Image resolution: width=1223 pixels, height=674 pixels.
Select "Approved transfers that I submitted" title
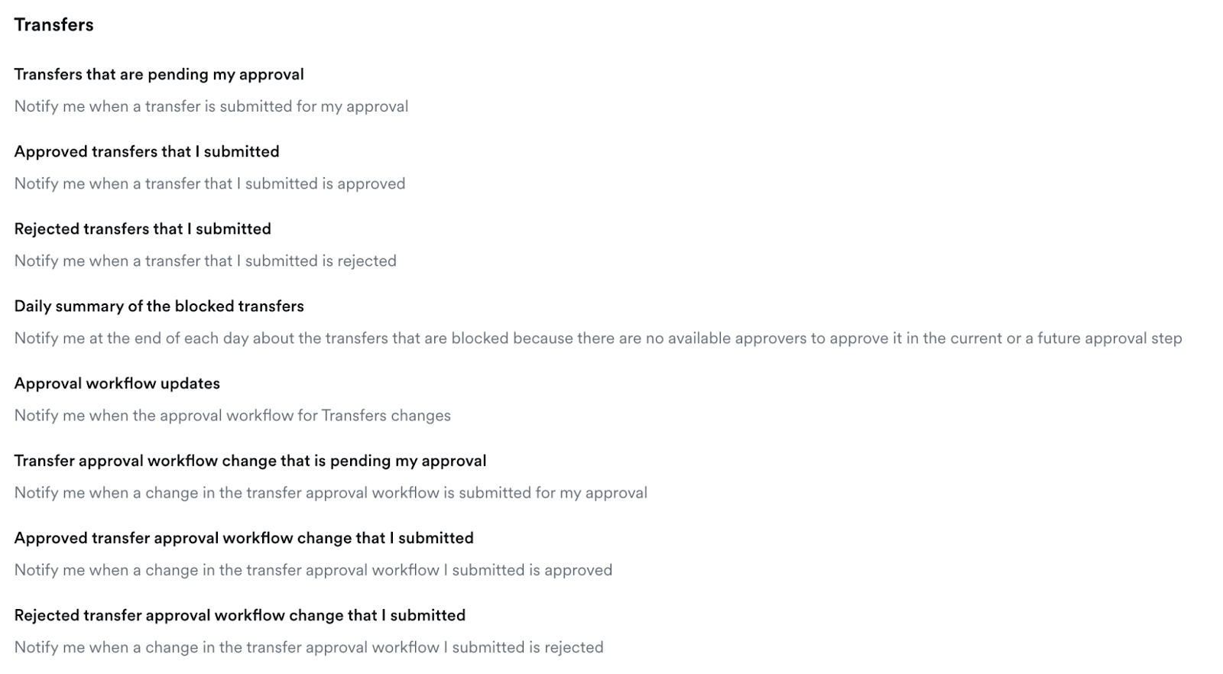[147, 151]
